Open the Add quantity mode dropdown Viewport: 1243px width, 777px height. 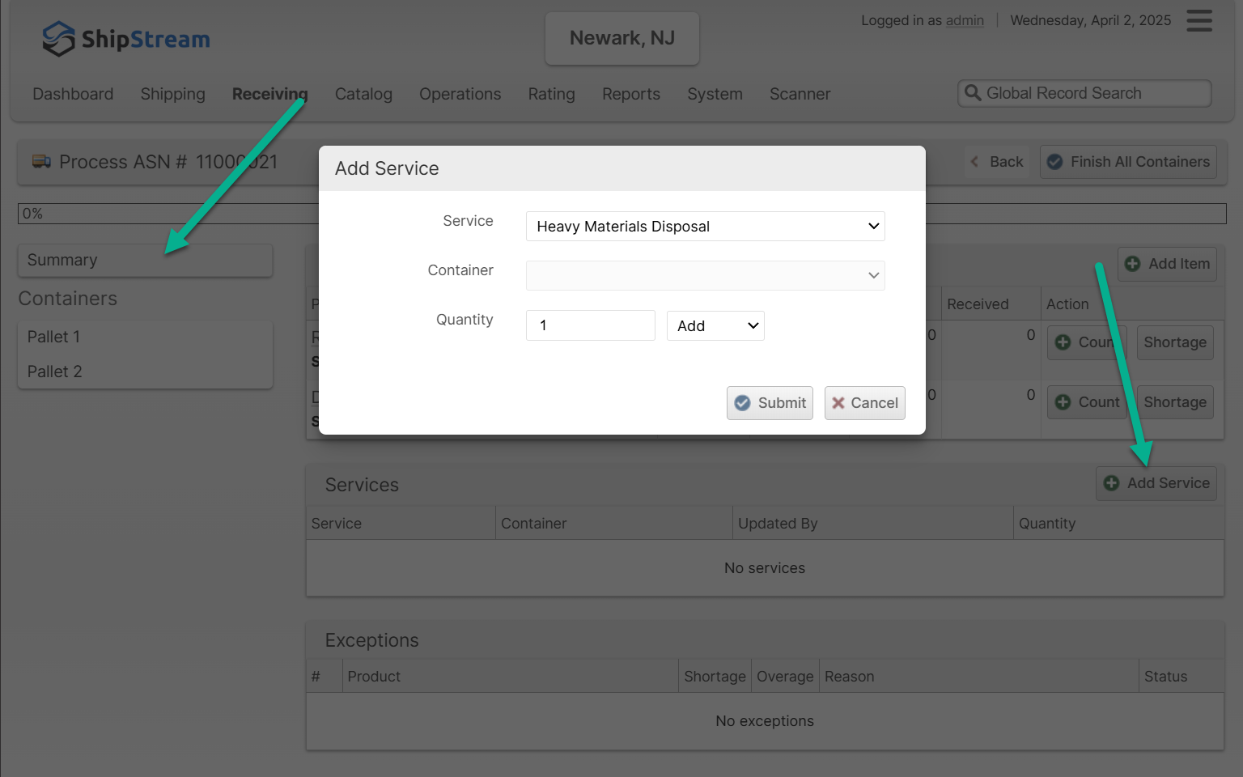pos(715,326)
